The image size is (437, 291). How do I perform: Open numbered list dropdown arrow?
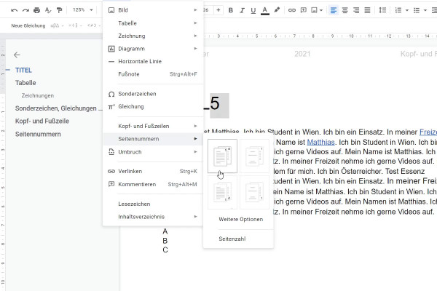tap(407, 10)
